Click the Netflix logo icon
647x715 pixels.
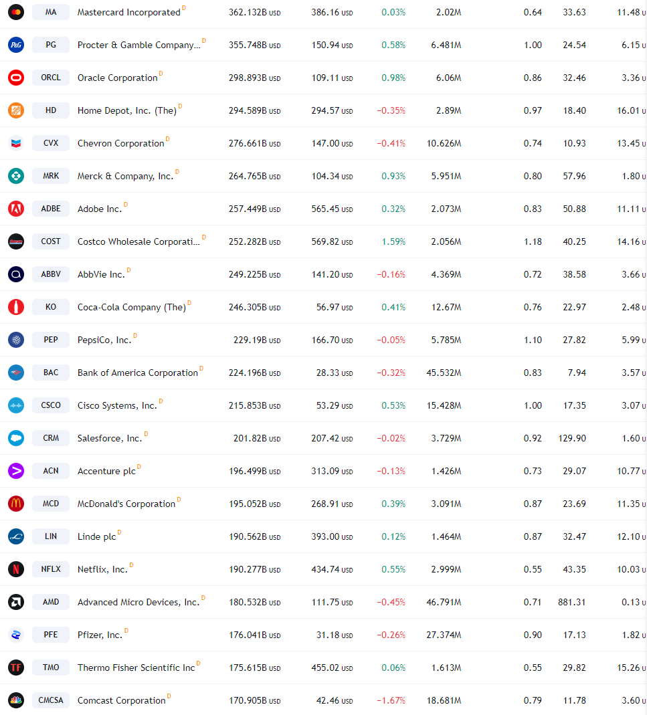pyautogui.click(x=16, y=569)
